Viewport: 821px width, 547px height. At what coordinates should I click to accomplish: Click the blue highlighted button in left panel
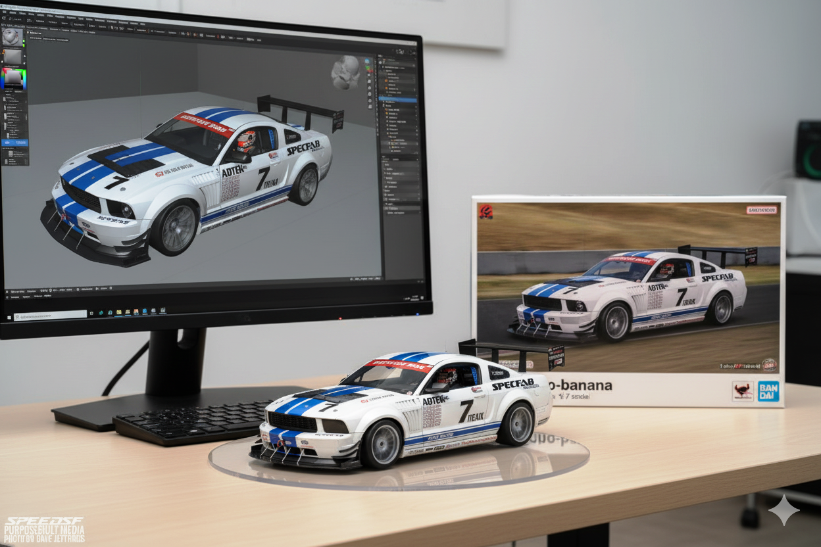point(14,143)
